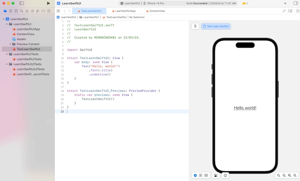The image size is (300, 181).
Task: Expand the Preview Content folder
Action: [x=10, y=44]
